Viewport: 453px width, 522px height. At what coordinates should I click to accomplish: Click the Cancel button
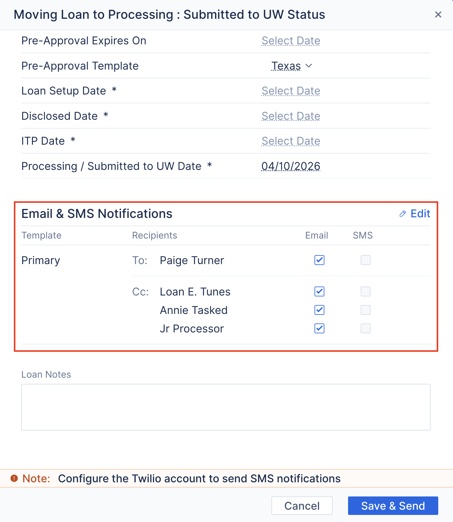pyautogui.click(x=302, y=506)
